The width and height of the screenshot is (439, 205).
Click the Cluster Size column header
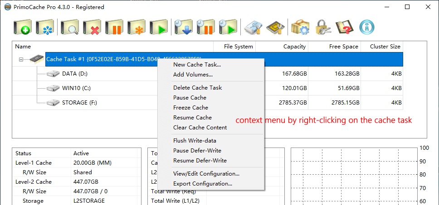[x=382, y=47]
